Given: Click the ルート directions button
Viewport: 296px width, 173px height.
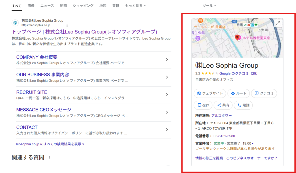Looking at the screenshot, I should (238, 93).
